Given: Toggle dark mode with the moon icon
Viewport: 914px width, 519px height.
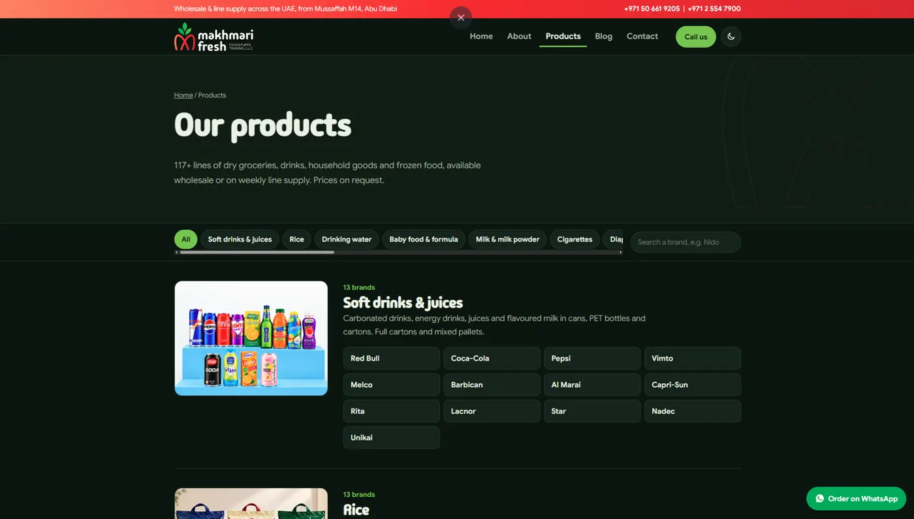Looking at the screenshot, I should [731, 37].
